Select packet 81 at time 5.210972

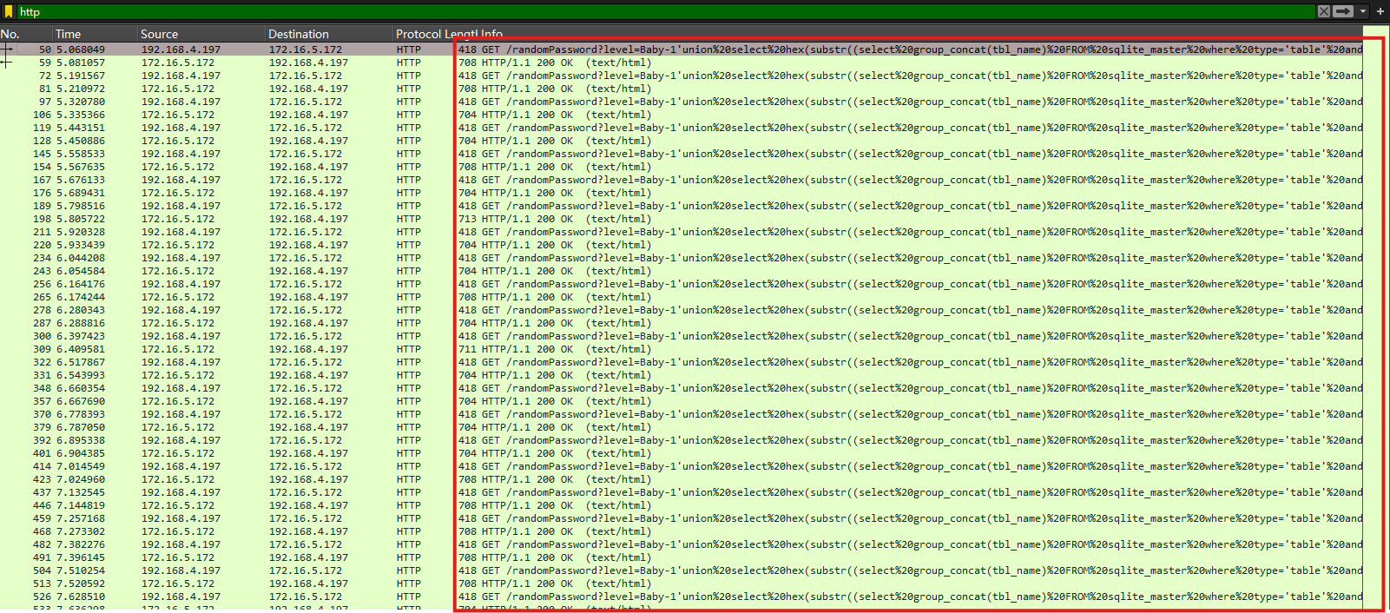[682, 89]
